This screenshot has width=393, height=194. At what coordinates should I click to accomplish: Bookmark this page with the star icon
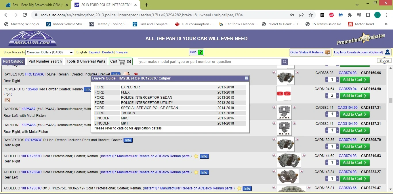pyautogui.click(x=311, y=15)
